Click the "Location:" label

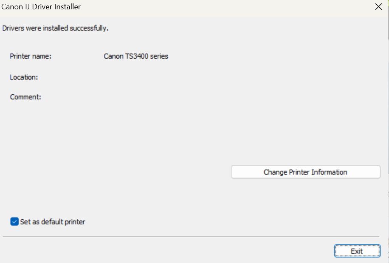[x=24, y=77]
